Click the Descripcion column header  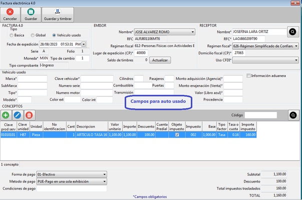click(x=92, y=126)
